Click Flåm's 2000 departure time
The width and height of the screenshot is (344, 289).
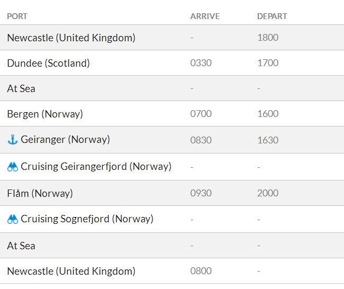point(268,193)
